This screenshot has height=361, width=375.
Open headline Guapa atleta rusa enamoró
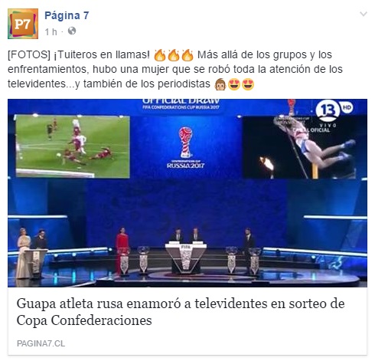(181, 312)
